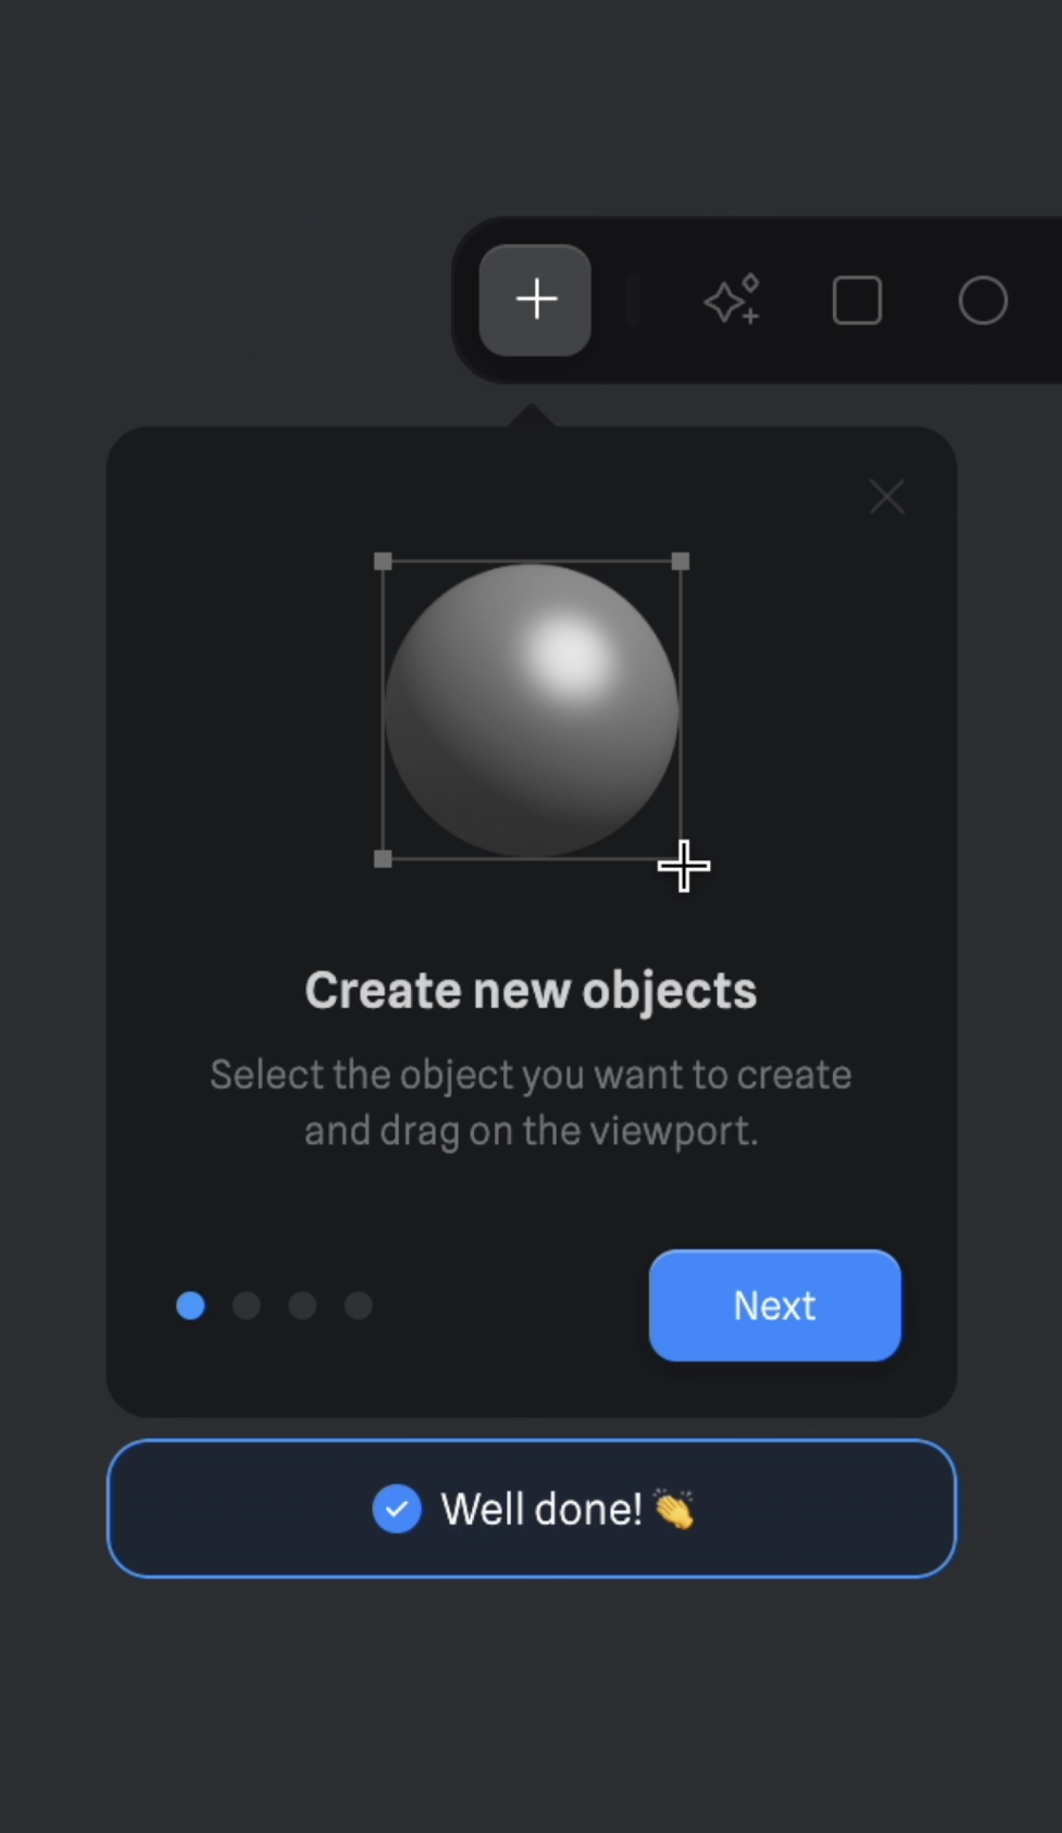The height and width of the screenshot is (1833, 1062).
Task: Click the crosshair cursor at the sphere's corner
Action: pos(684,866)
